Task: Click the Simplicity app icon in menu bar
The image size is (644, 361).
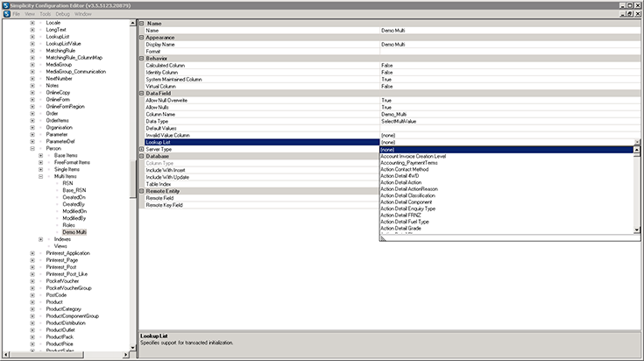Action: (x=5, y=15)
